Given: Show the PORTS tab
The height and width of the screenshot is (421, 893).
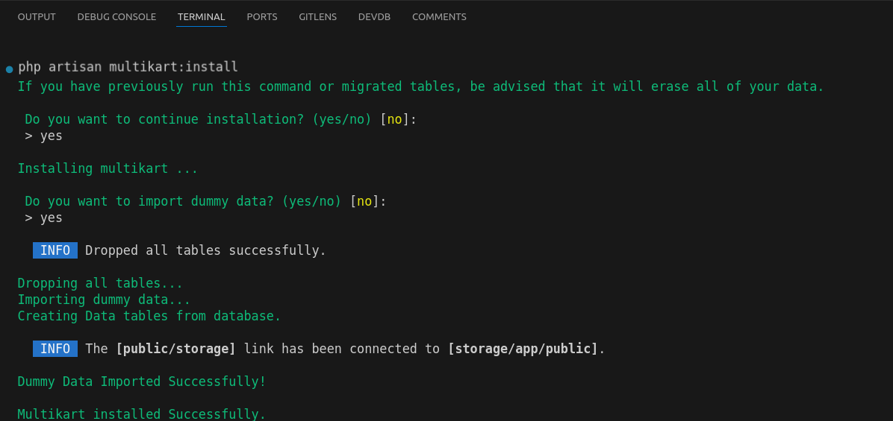Looking at the screenshot, I should pos(262,16).
